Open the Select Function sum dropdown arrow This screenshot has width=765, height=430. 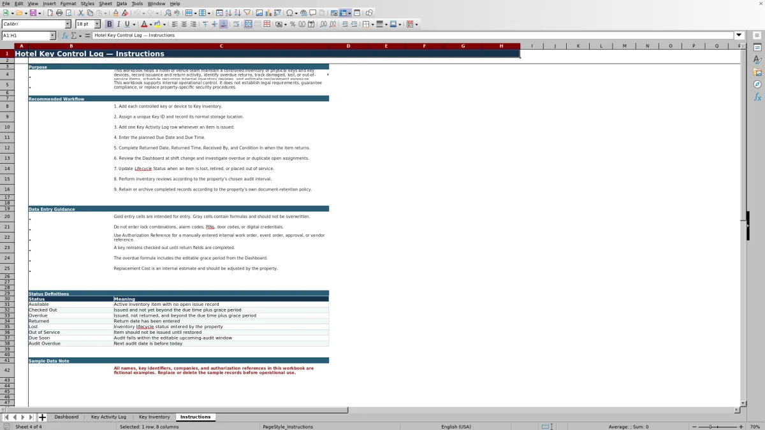80,36
